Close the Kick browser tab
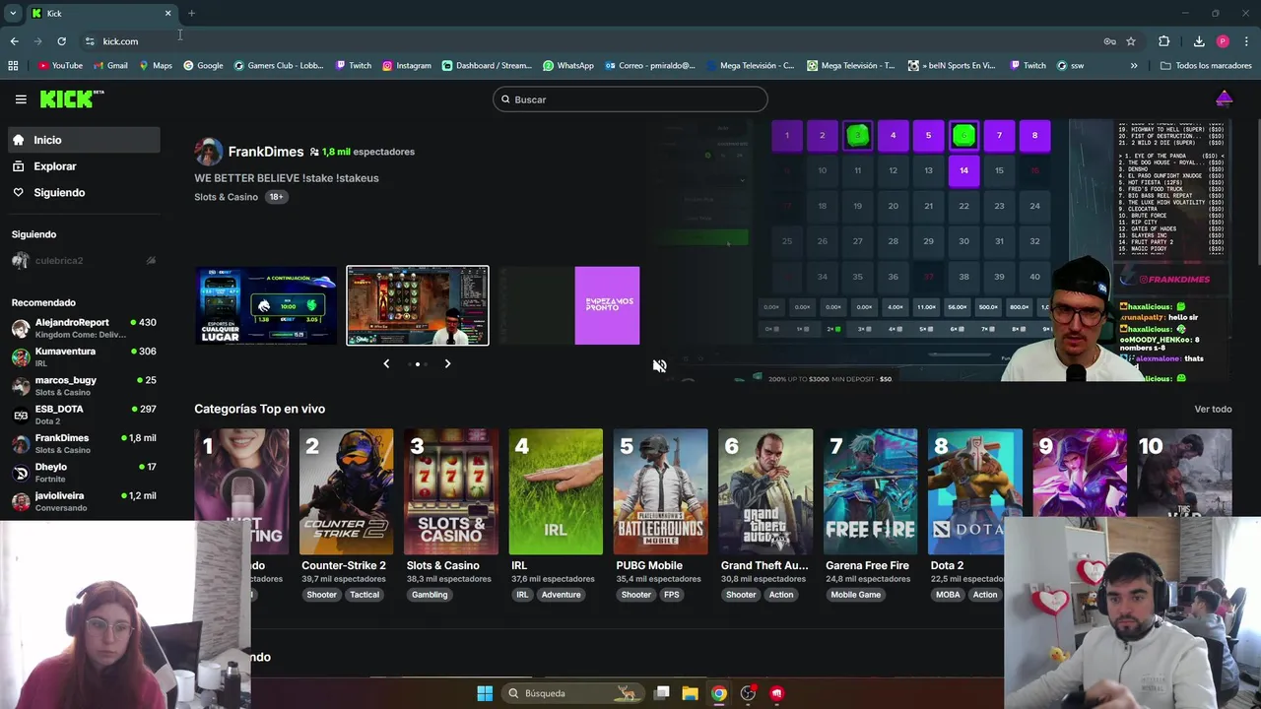This screenshot has height=709, width=1261. point(167,13)
